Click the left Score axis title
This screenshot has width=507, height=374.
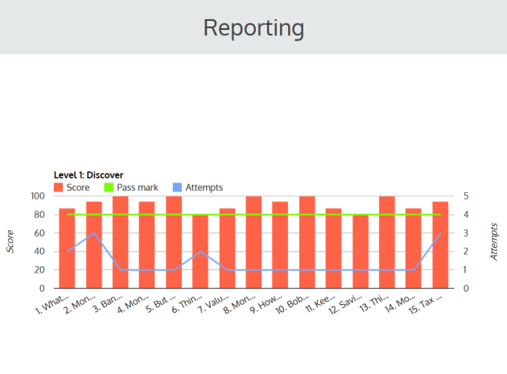tap(10, 241)
